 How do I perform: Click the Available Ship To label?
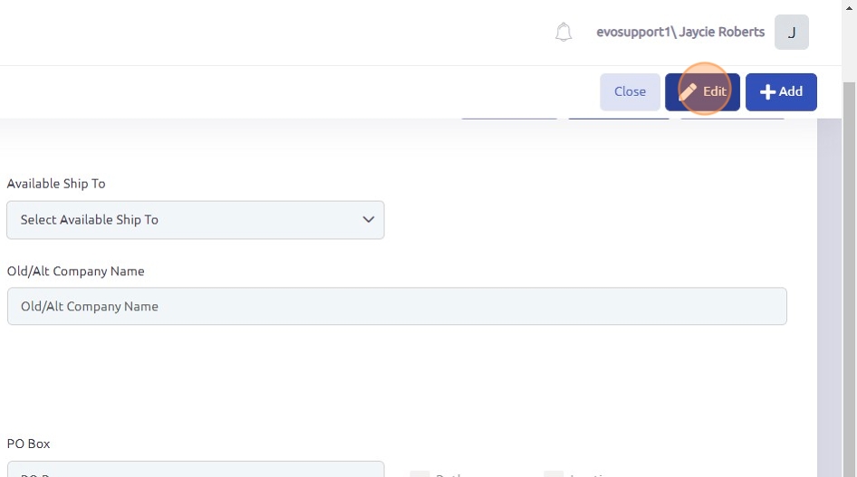[56, 183]
